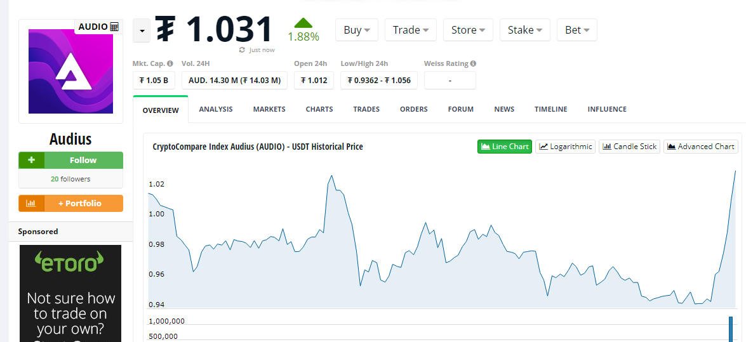This screenshot has height=342, width=746.
Task: Switch to the News tab
Action: (x=504, y=109)
